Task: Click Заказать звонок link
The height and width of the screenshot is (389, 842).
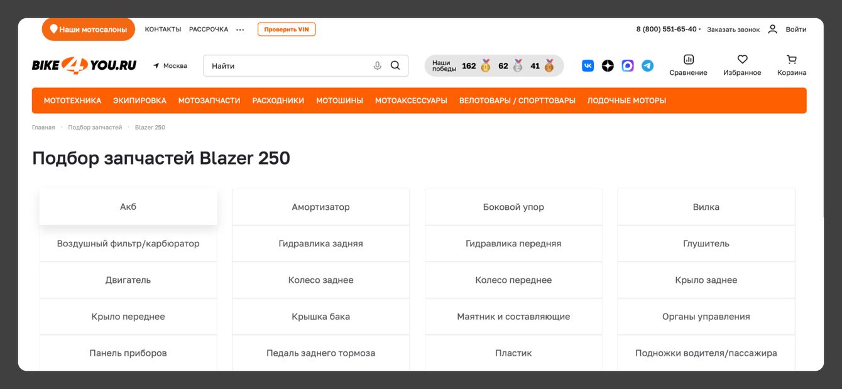Action: (733, 30)
